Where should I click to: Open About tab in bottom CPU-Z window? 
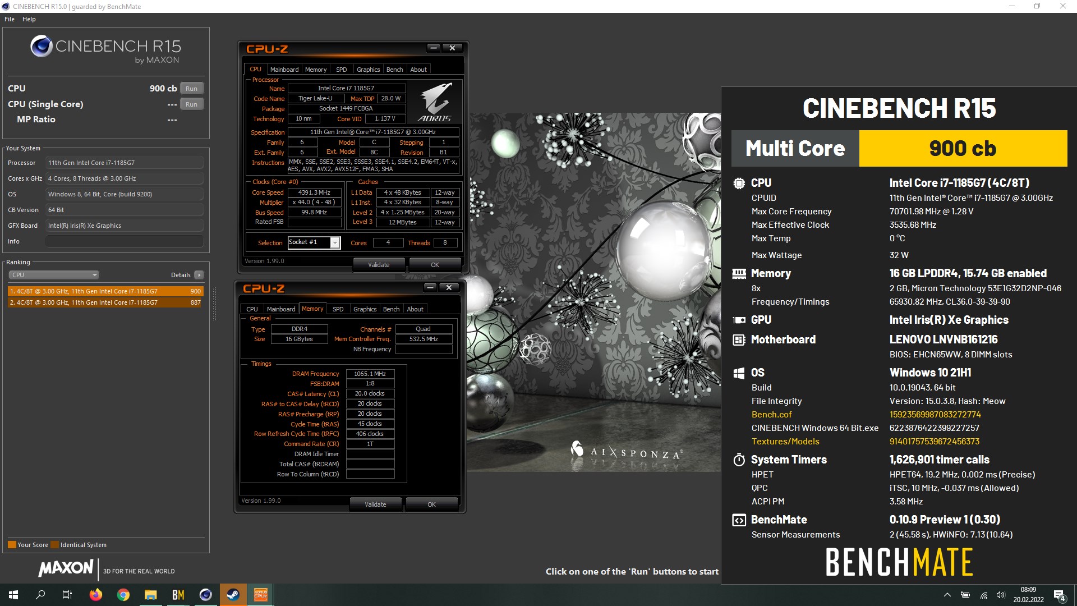click(x=415, y=309)
